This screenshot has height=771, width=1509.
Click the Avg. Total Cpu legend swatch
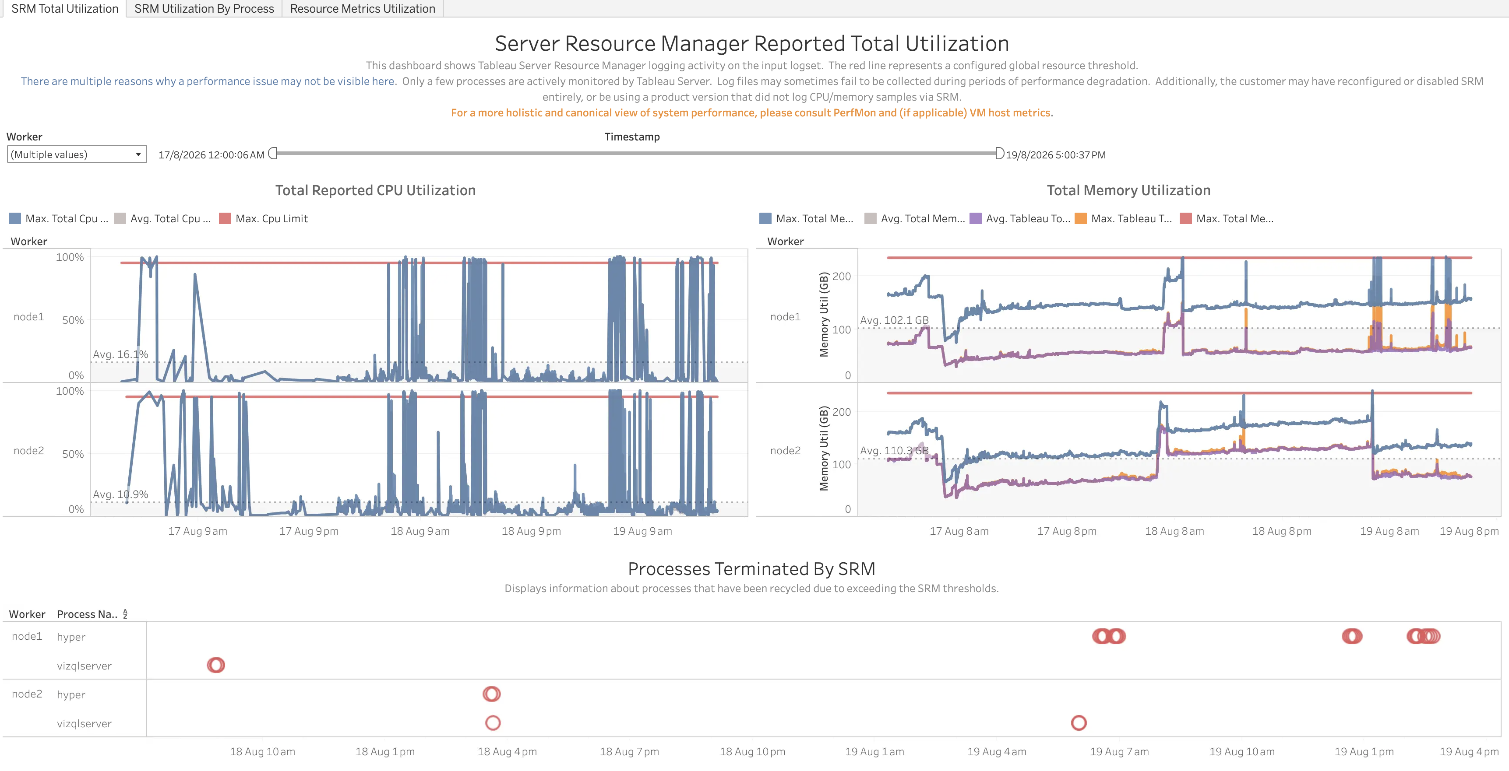pos(120,218)
